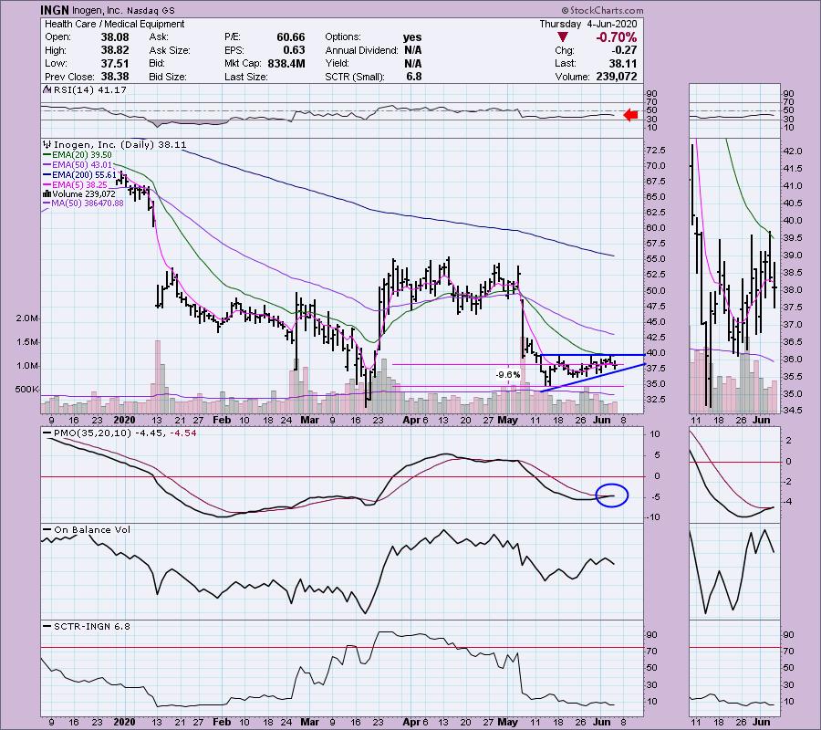Click the P/E ratio value 60.66
This screenshot has width=821, height=730.
[291, 37]
